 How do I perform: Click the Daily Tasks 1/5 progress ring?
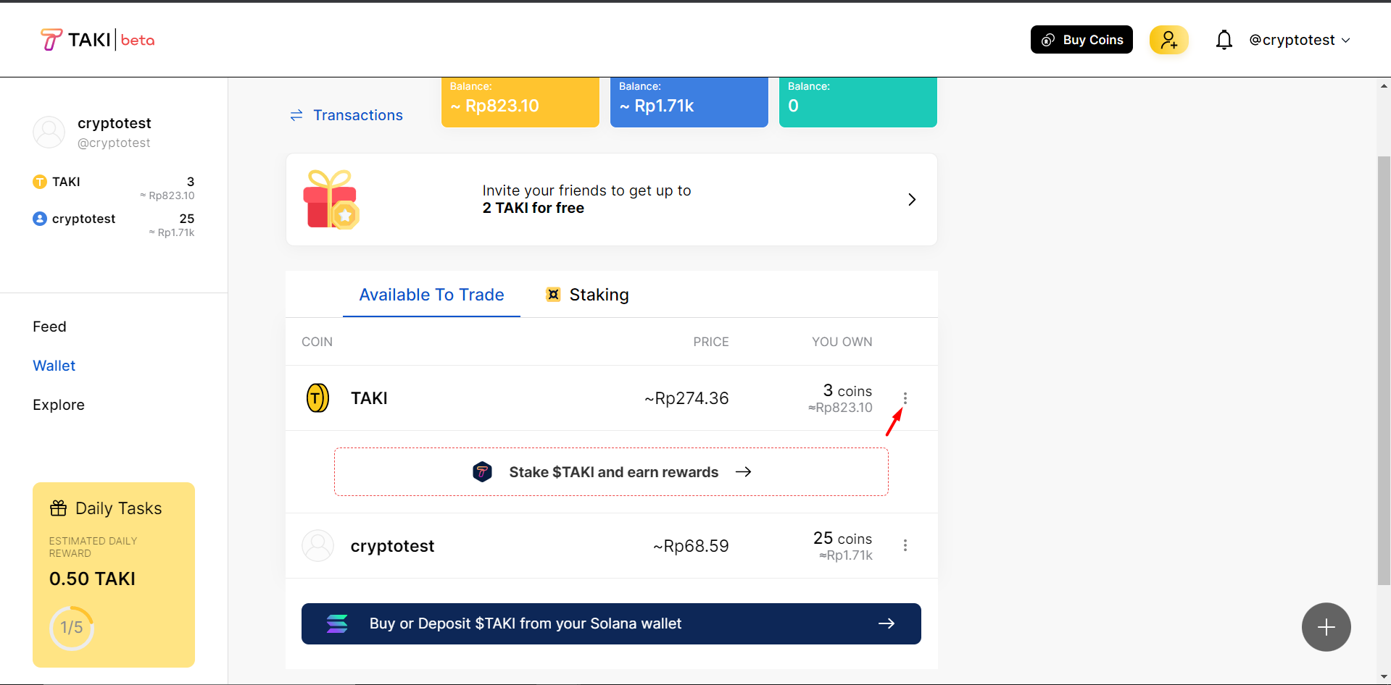coord(72,628)
